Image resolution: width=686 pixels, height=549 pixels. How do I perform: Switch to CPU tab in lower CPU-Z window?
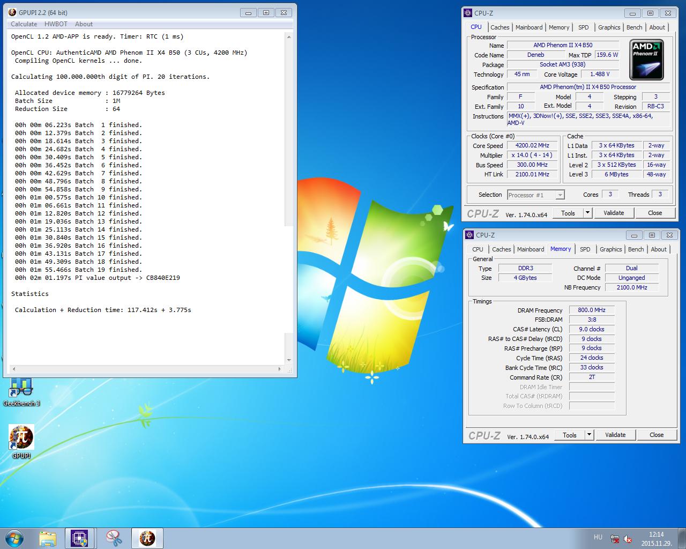(478, 249)
